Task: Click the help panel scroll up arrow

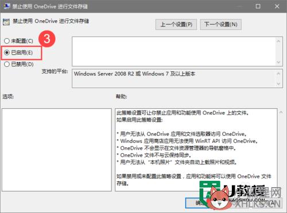Action: (x=281, y=112)
